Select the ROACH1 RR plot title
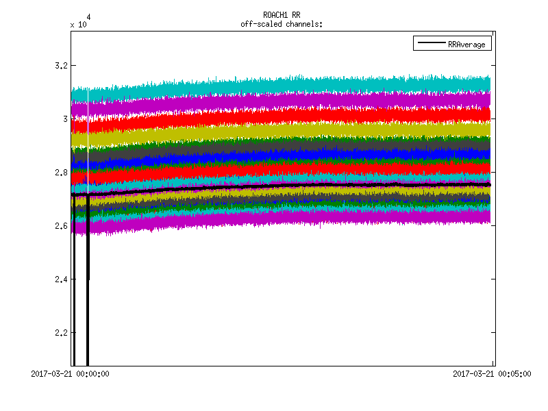This screenshot has width=548, height=411. (x=282, y=15)
